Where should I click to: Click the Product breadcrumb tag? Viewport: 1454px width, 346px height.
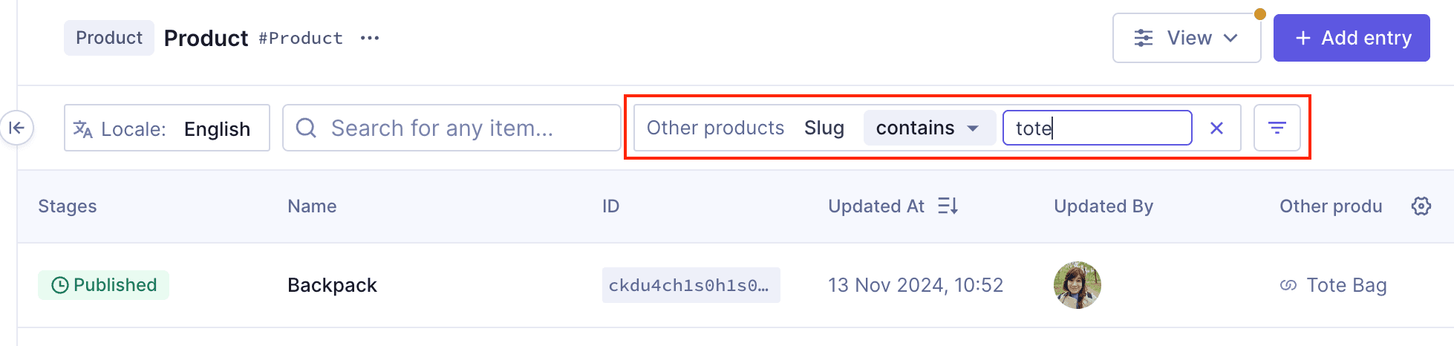click(x=109, y=38)
